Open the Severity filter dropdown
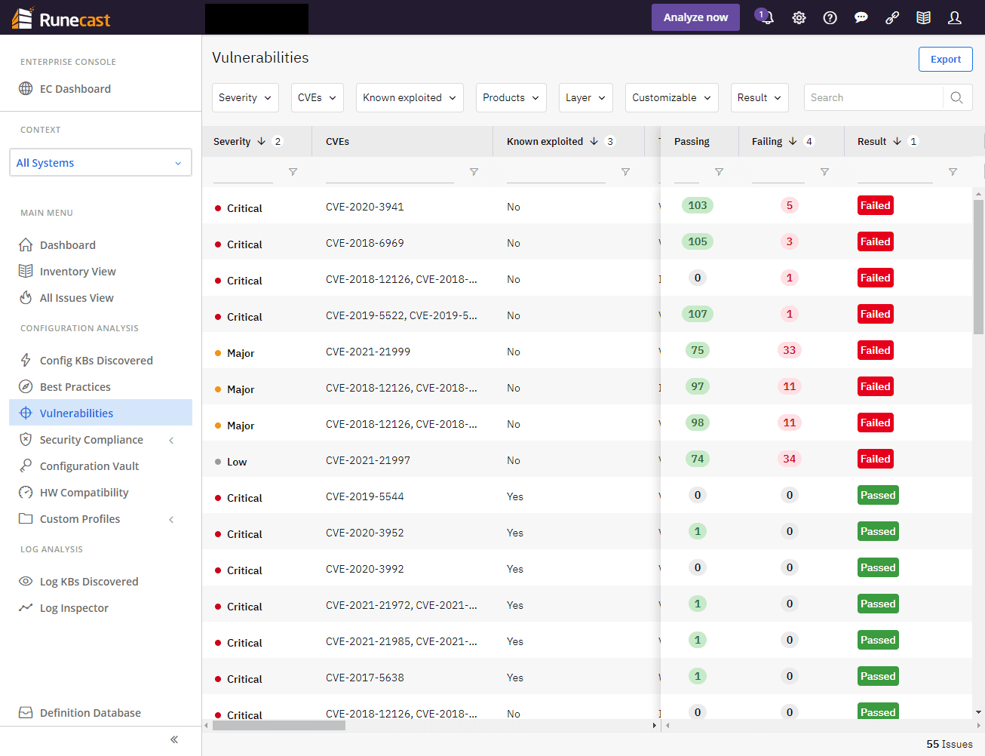 point(245,97)
